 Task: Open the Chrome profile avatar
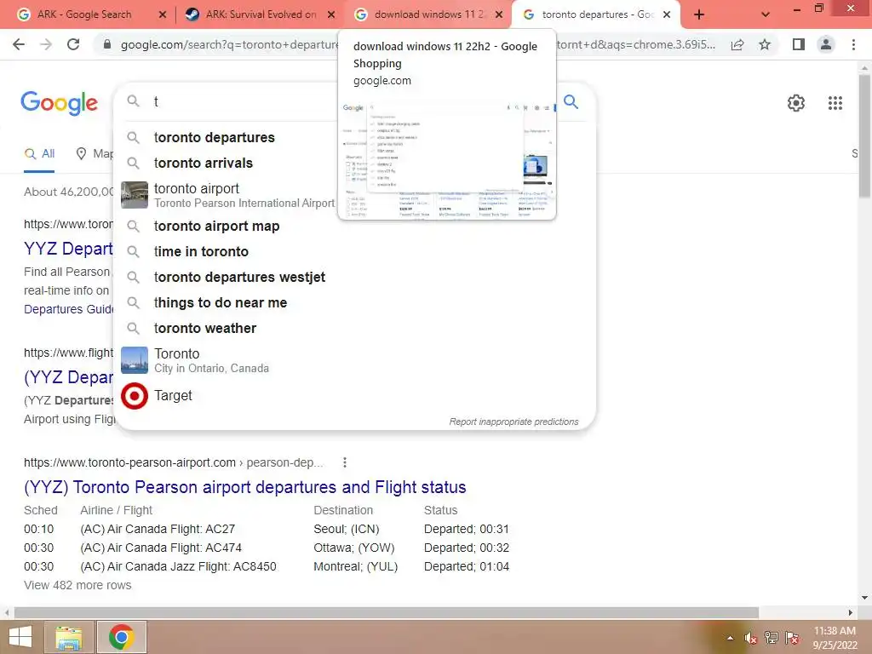[826, 44]
